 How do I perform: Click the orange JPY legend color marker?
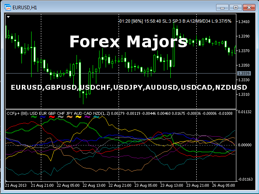tap(70, 117)
